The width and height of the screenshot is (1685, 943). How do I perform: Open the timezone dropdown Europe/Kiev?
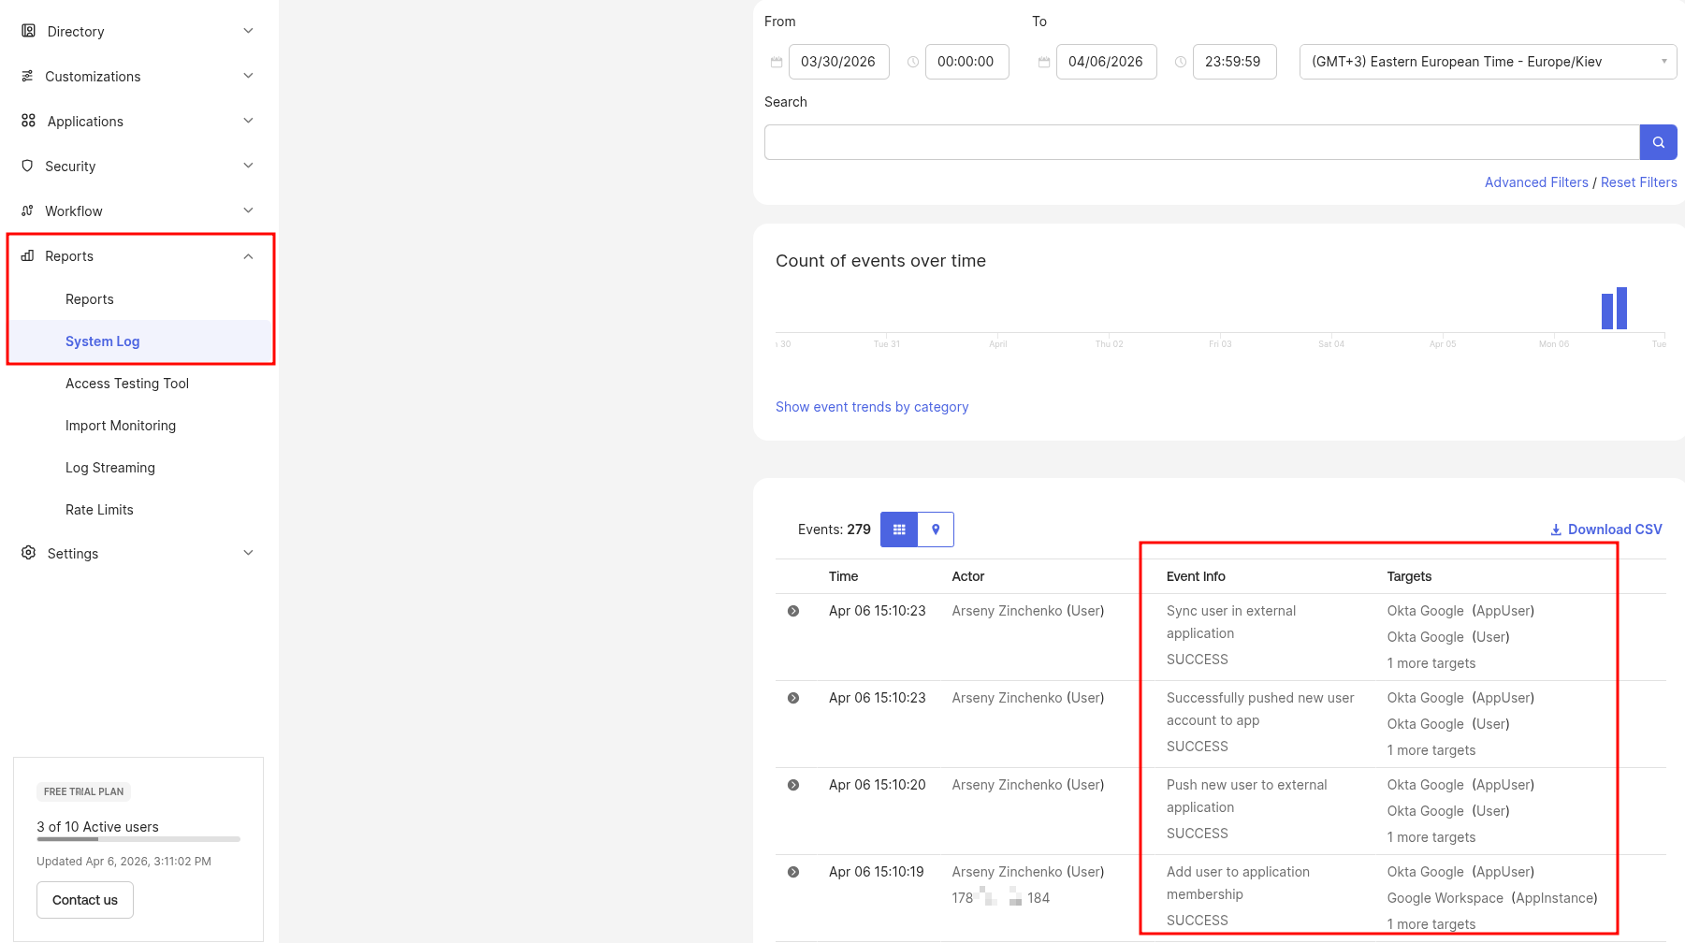coord(1487,62)
